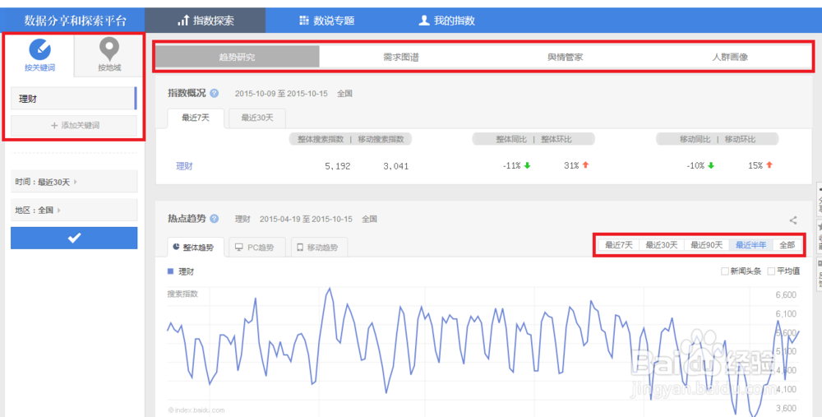Click the 整体环比 header label

point(556,140)
